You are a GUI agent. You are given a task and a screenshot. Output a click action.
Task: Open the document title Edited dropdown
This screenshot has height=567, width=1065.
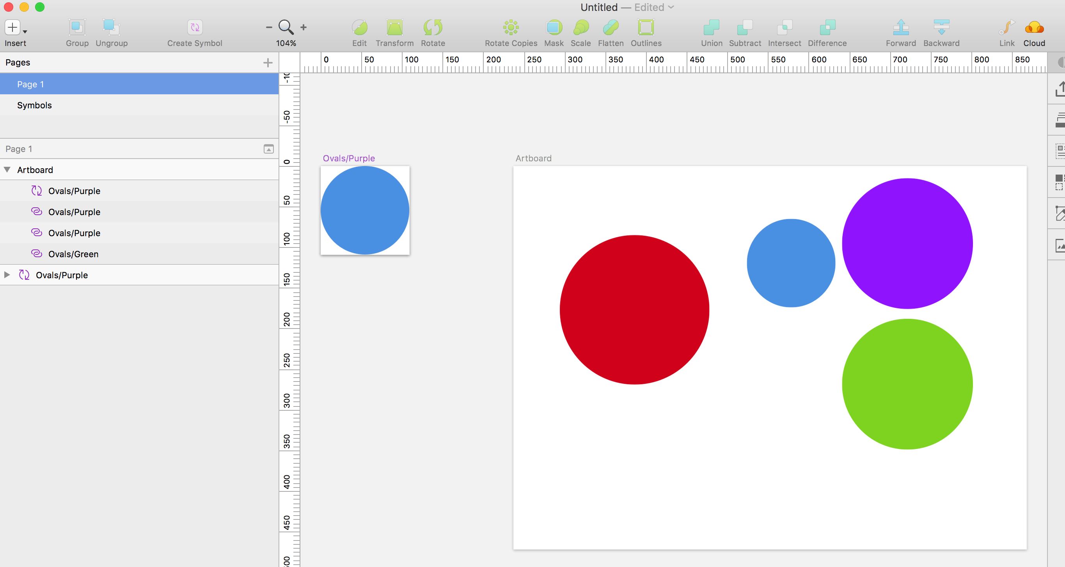click(x=671, y=7)
